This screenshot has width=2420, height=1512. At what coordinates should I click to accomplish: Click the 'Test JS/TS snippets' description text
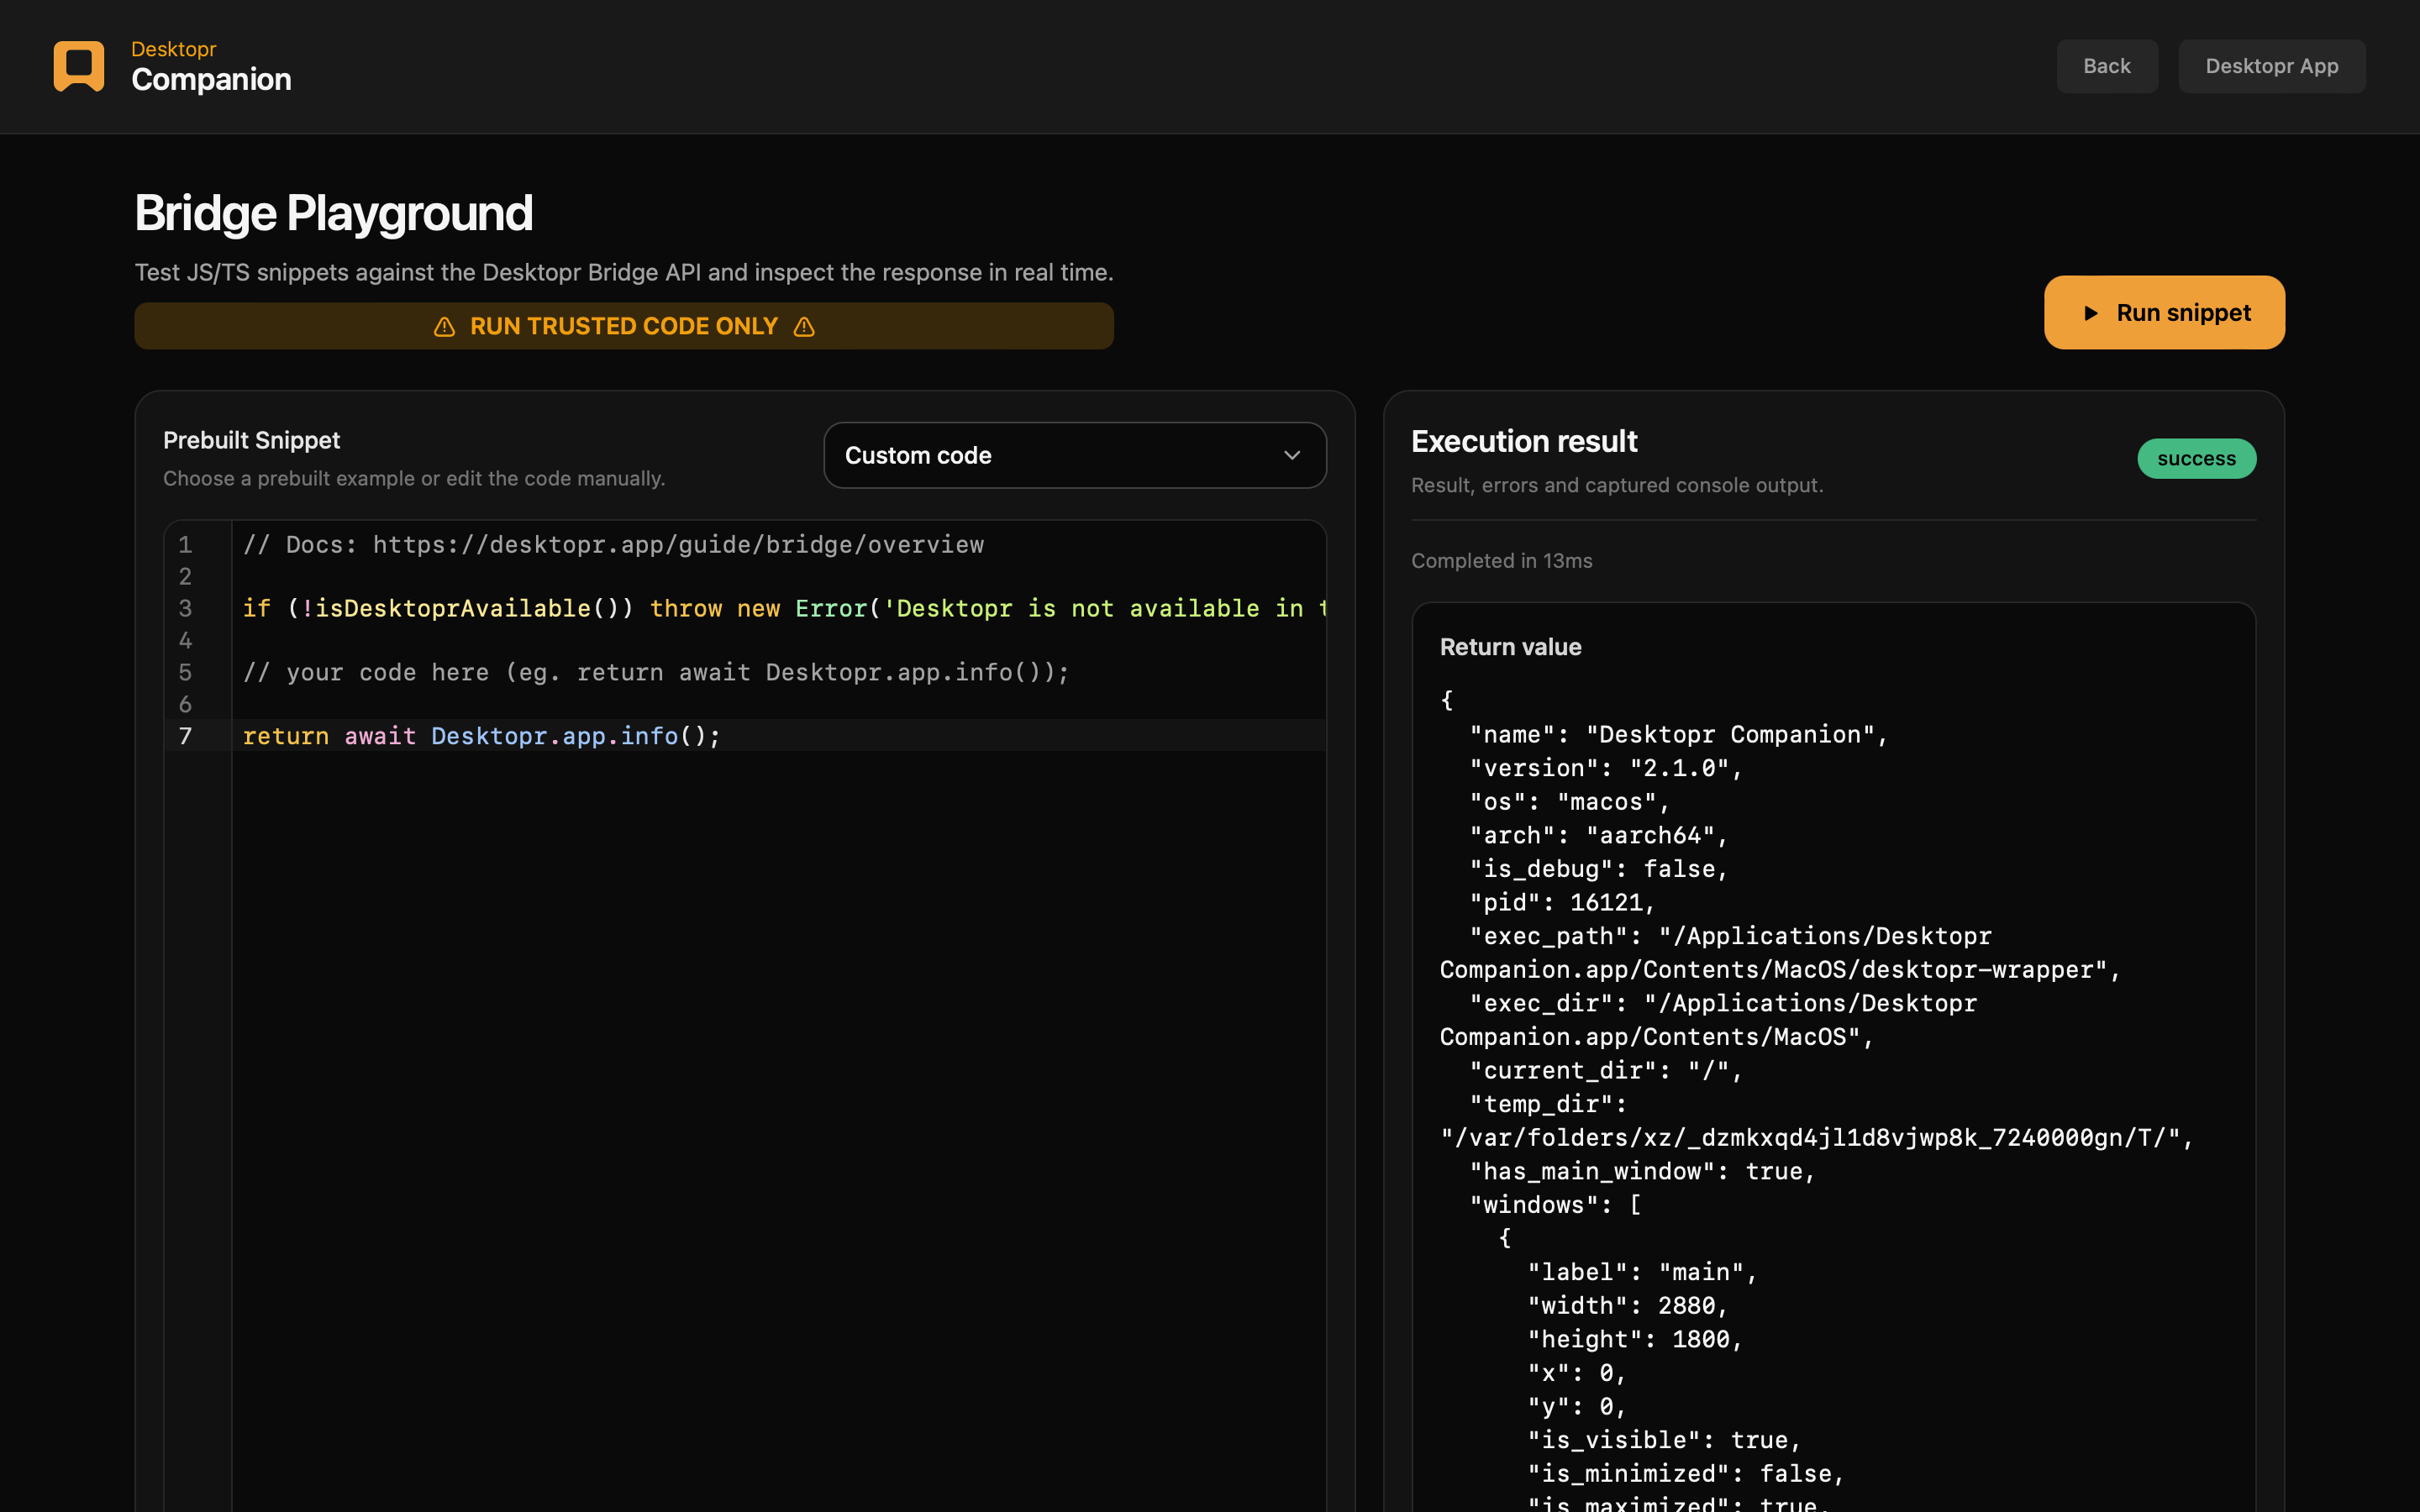click(624, 272)
